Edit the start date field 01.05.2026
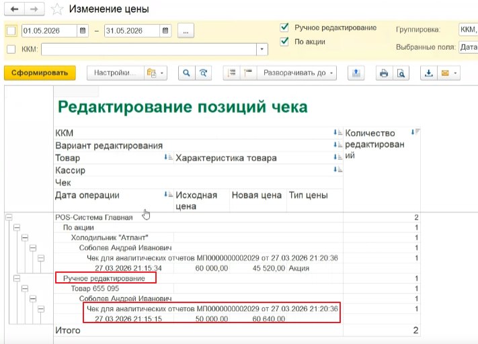 [49, 31]
